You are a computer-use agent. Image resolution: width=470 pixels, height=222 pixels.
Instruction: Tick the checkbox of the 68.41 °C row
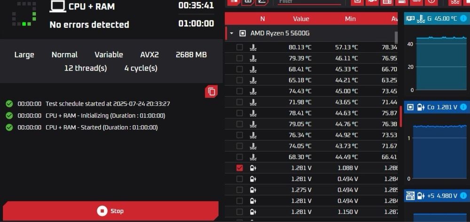(239, 69)
